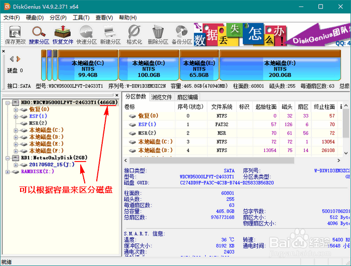Click drive icon beside 本地磁盘(D:) in table
Screen dimensions: 351x266
[132, 150]
